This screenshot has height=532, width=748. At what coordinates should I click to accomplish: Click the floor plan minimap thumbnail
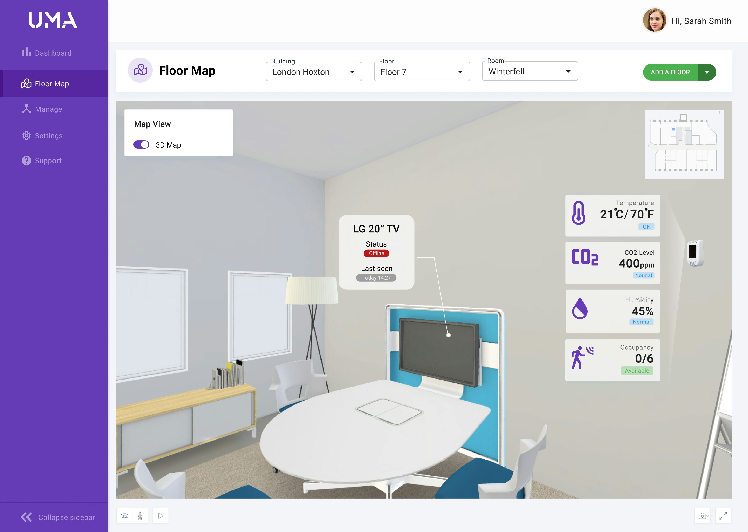pyautogui.click(x=684, y=144)
